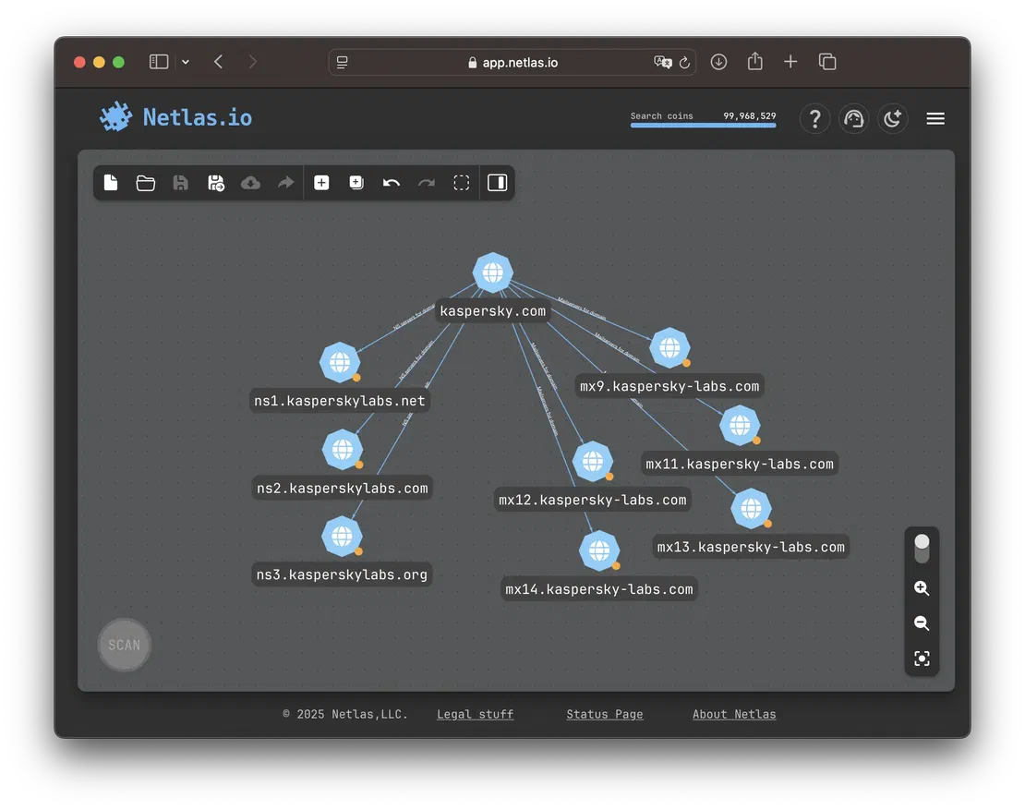Viewport: 1025px width, 810px height.
Task: Select the ns2.kasperskylabs.com node
Action: [342, 449]
